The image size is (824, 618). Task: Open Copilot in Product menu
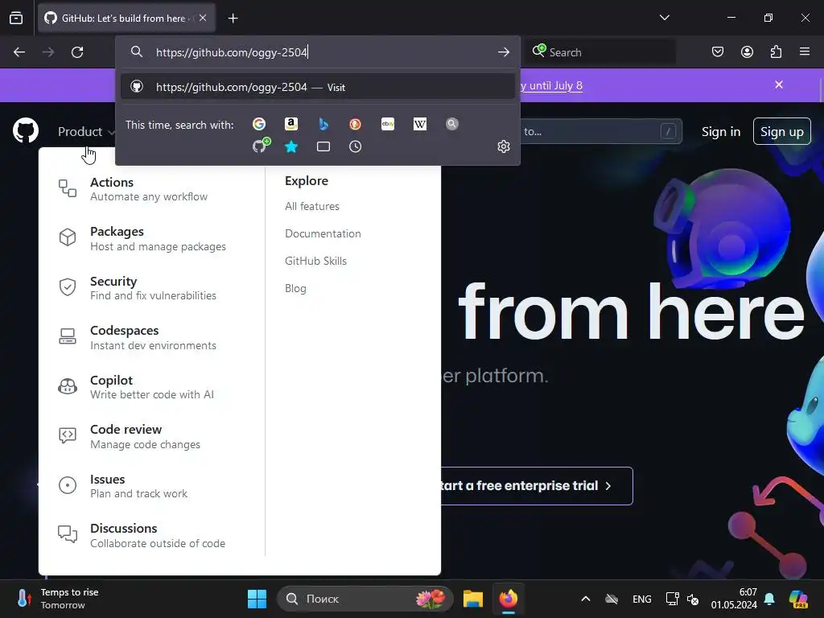coord(135,387)
